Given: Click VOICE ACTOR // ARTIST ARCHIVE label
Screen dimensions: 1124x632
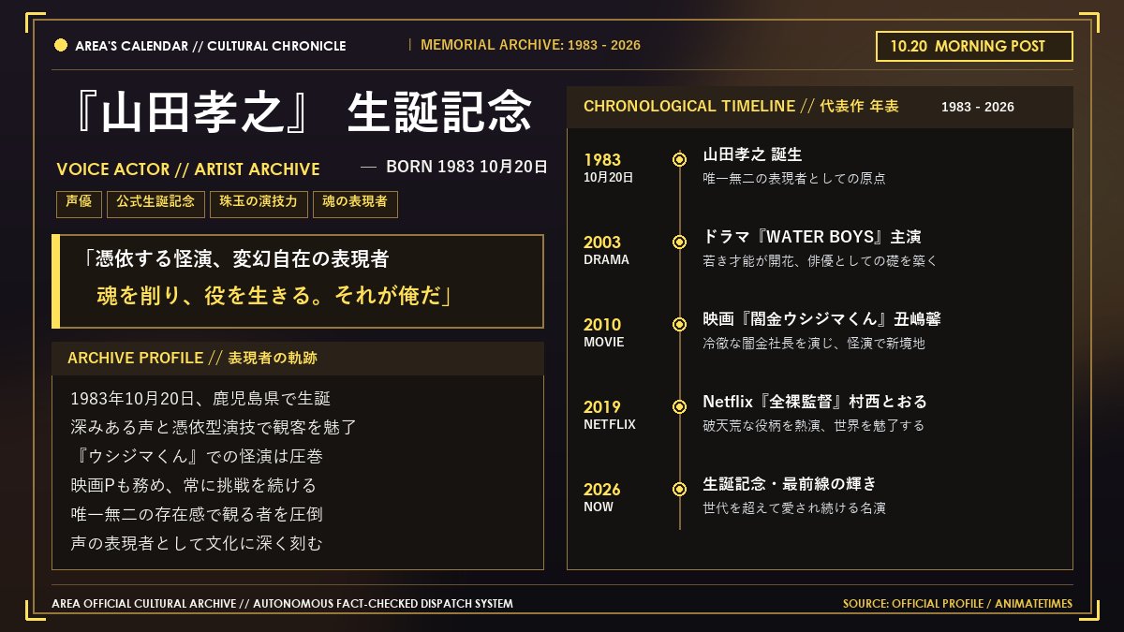Looking at the screenshot, I should coord(188,169).
